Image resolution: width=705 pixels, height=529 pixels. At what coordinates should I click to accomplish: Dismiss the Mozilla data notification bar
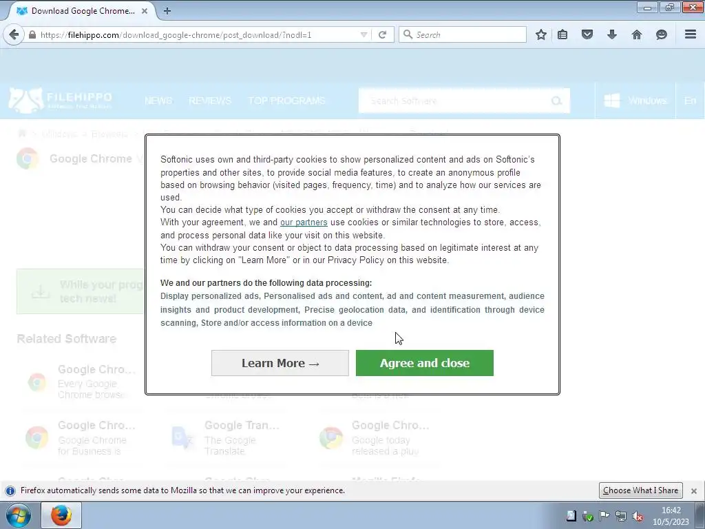694,490
